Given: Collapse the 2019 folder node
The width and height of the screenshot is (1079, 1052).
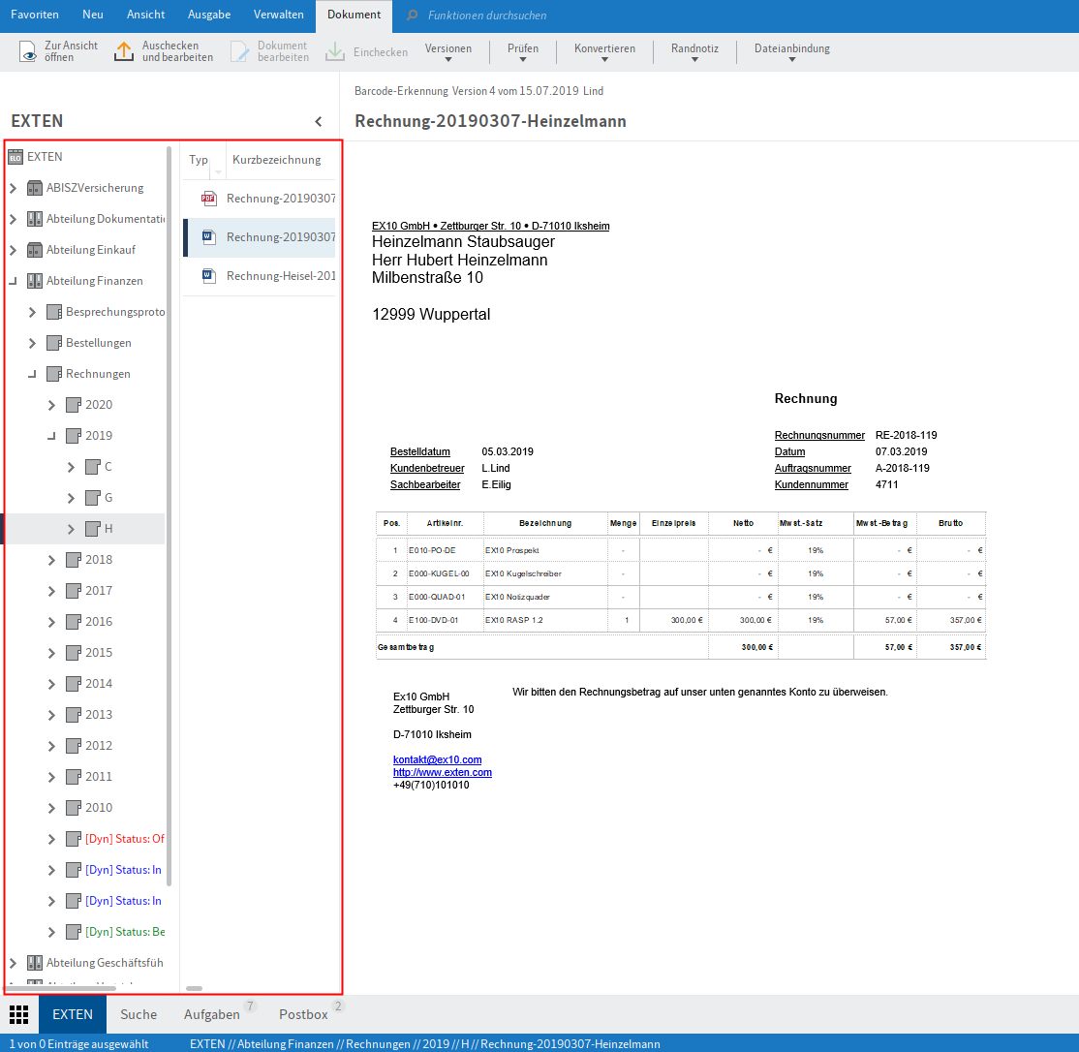Looking at the screenshot, I should coord(52,436).
